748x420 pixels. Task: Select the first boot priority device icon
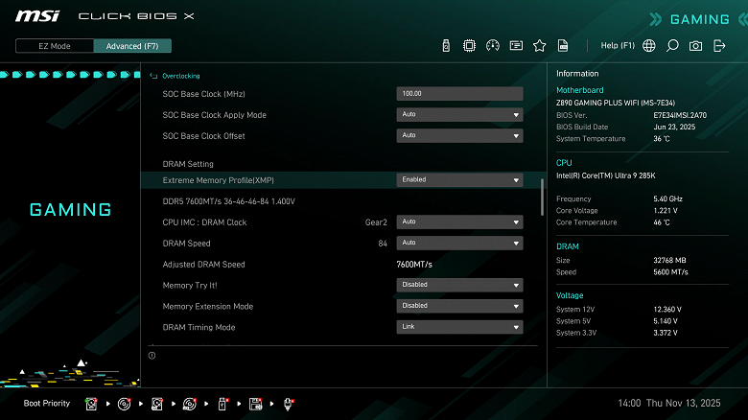pos(91,404)
